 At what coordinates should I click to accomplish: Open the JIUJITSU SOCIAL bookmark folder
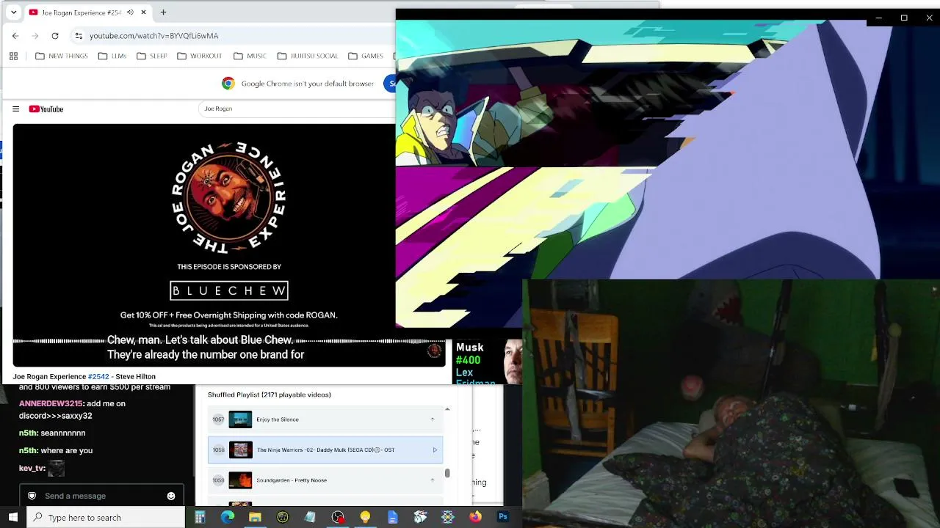[x=308, y=56]
